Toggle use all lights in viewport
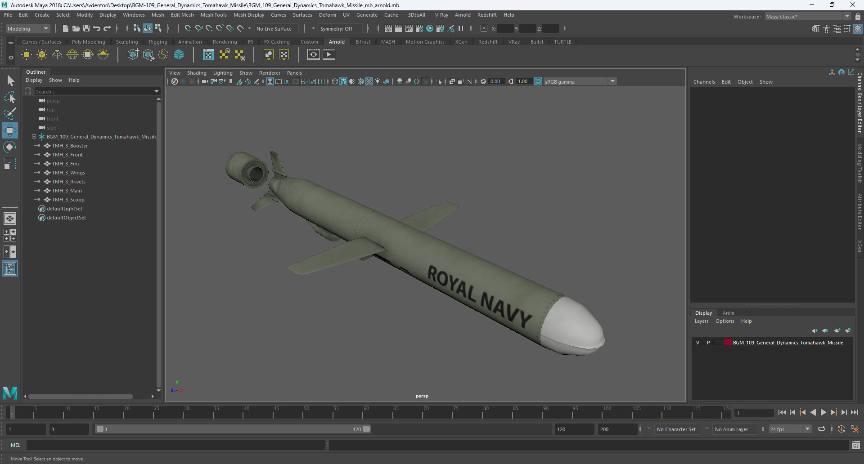Screen dimensions: 864x464 click(378, 81)
